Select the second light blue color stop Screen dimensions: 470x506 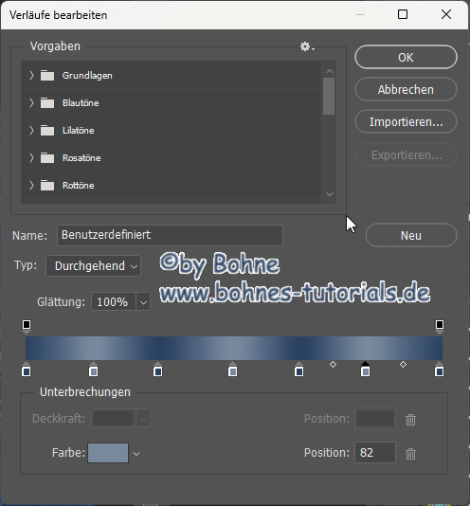pos(93,370)
